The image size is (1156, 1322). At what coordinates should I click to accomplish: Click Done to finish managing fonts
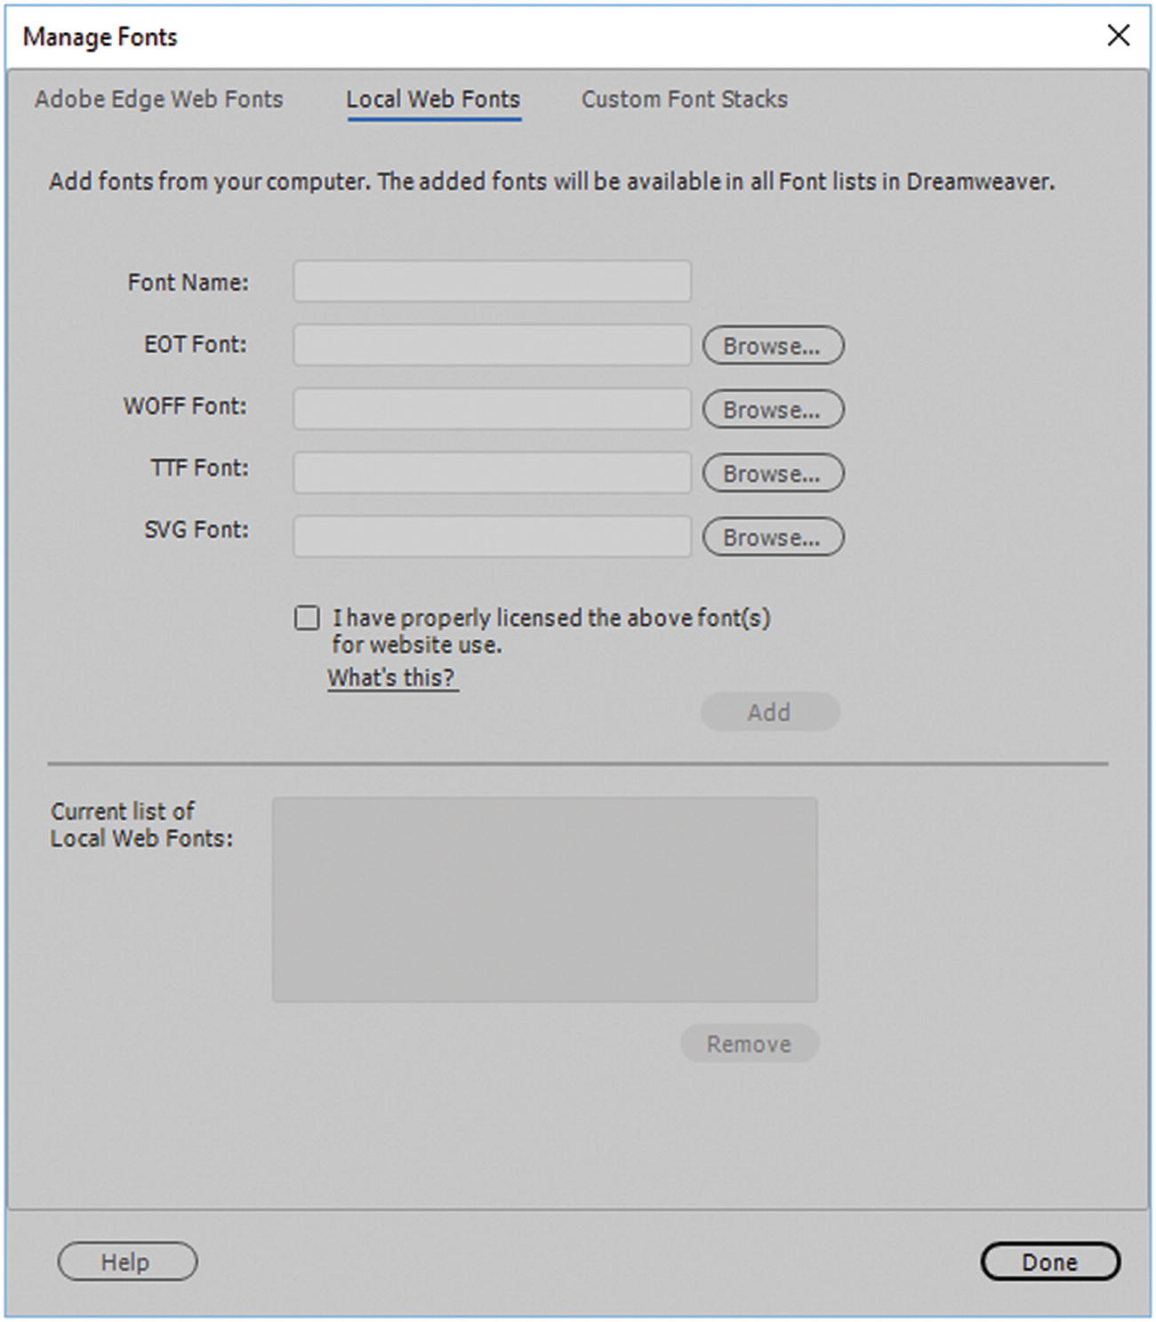[x=1049, y=1262]
